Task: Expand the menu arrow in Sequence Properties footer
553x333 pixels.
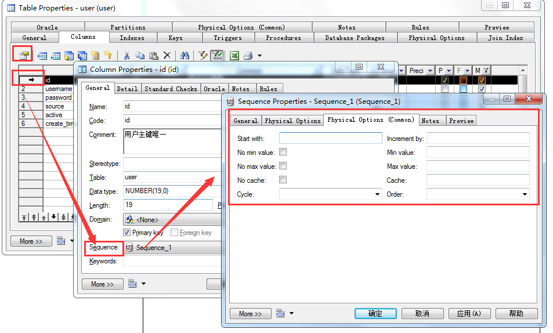Action: [x=292, y=313]
